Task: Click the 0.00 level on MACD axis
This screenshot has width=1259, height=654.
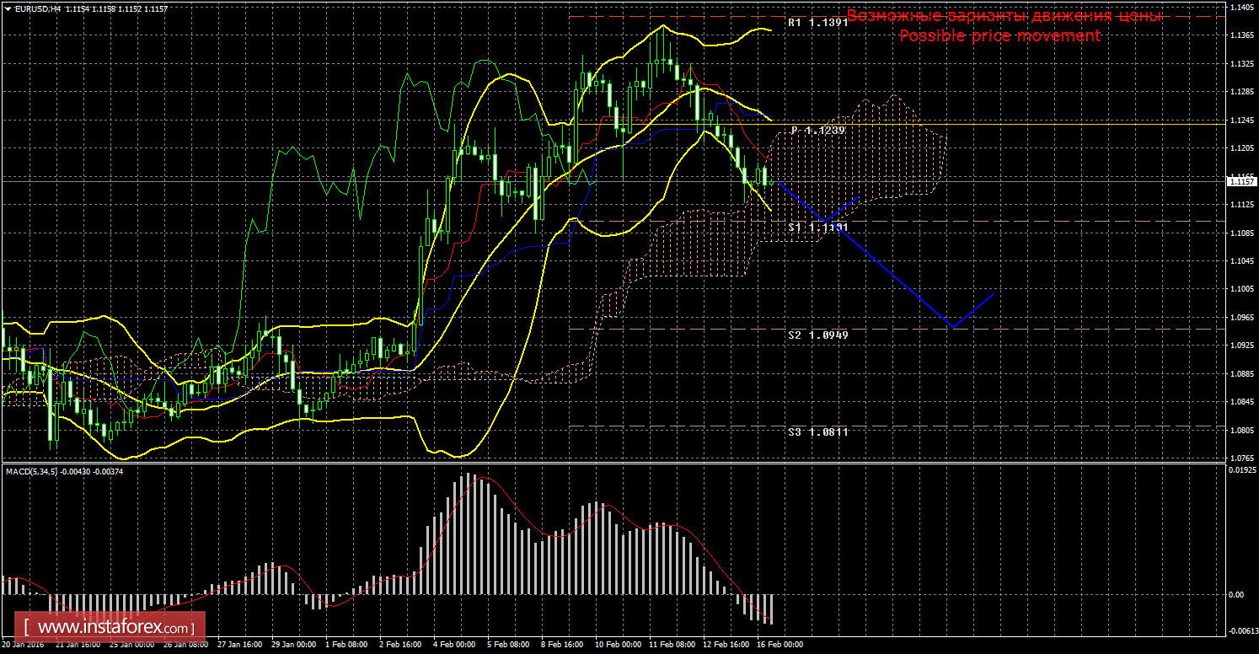Action: 1235,595
